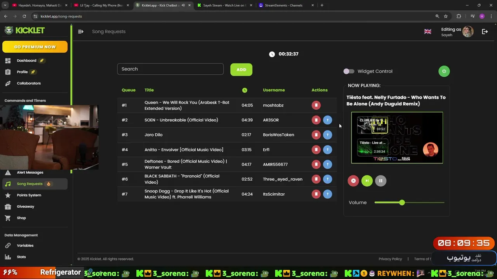Viewport: 497px width, 279px height.
Task: Open the Sayeh profile avatar
Action: [468, 31]
